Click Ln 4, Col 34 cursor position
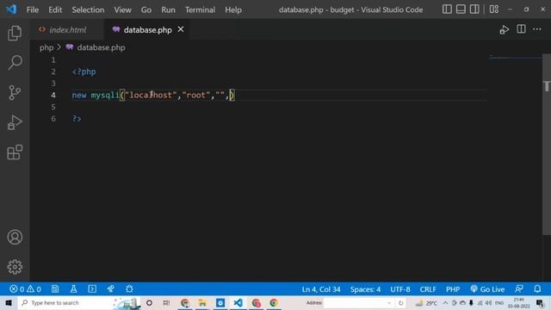Screen dimensions: 551x310 point(321,289)
